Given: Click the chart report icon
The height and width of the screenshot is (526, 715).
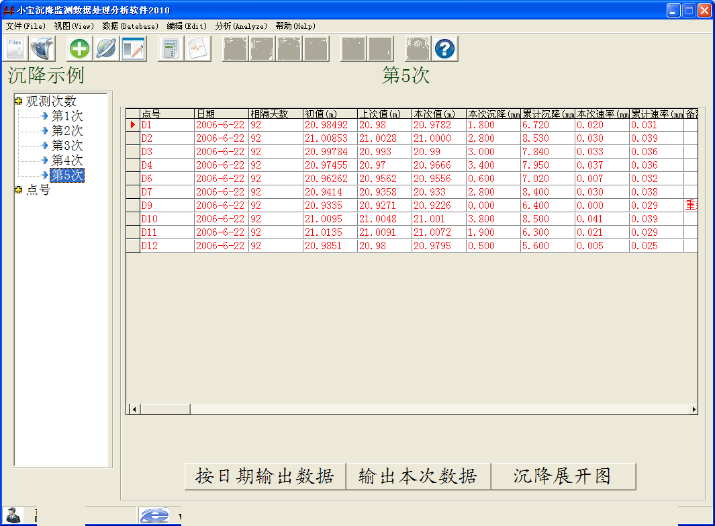Looking at the screenshot, I should [x=197, y=48].
